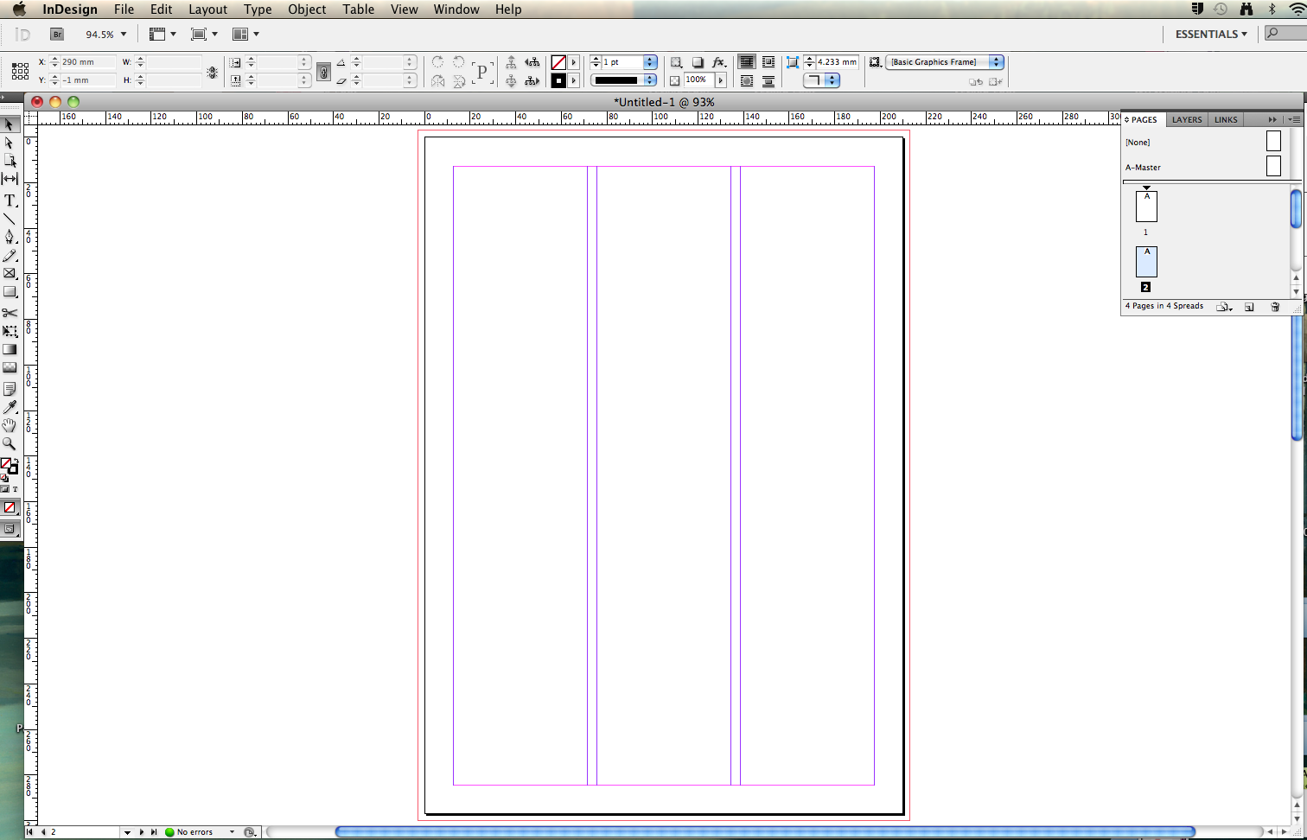Select the Zoom tool
This screenshot has width=1307, height=840.
[10, 443]
